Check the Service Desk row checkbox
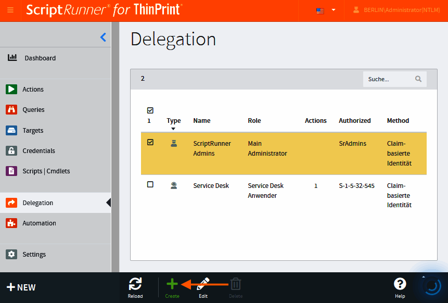448x303 pixels. 150,184
